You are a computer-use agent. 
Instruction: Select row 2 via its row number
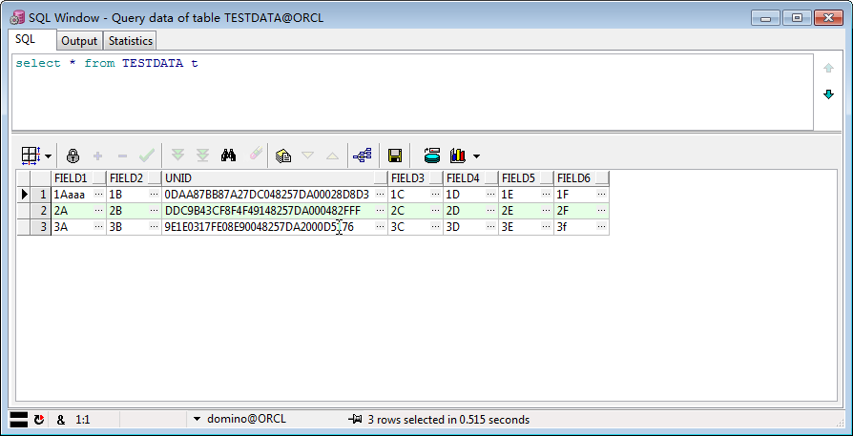coord(41,211)
